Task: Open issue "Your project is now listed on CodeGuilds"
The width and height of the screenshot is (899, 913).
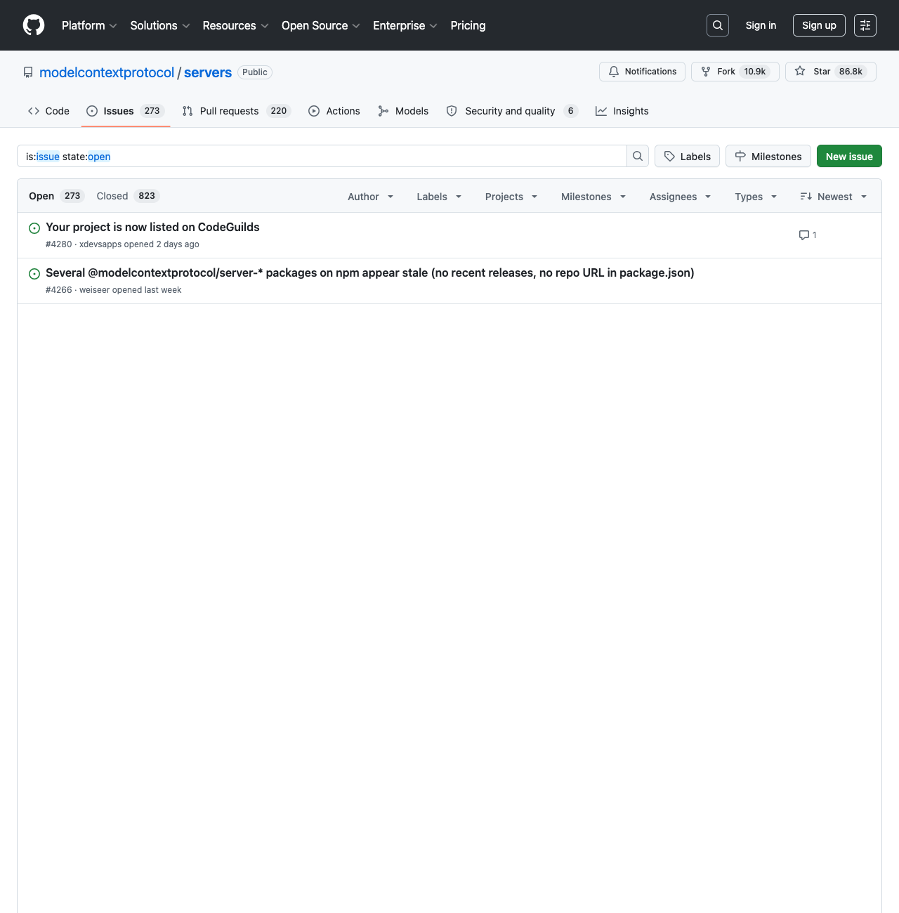Action: [x=152, y=227]
